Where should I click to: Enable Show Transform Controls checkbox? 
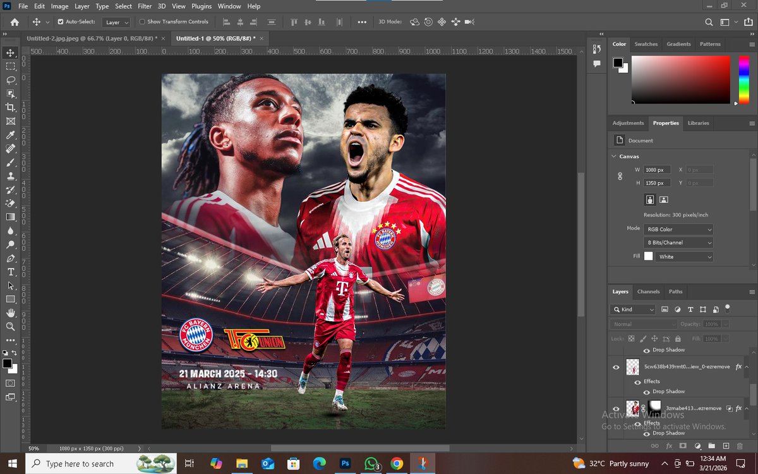click(x=141, y=21)
